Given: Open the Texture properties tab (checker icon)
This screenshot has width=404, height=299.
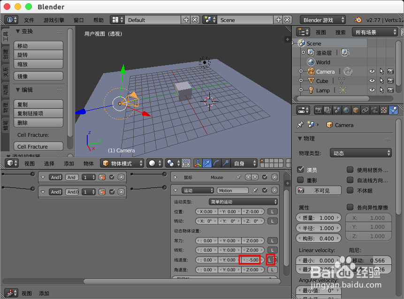Looking at the screenshot, I should click(384, 111).
